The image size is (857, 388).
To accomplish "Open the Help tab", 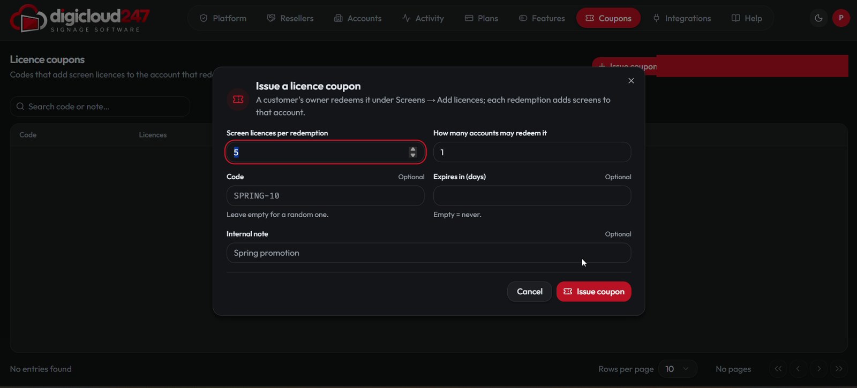I will click(747, 18).
